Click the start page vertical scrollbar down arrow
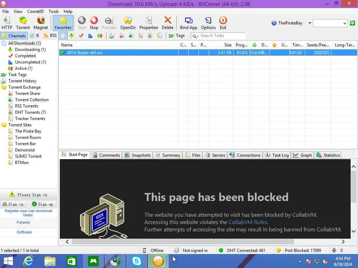The height and width of the screenshot is (268, 358). 354,231
